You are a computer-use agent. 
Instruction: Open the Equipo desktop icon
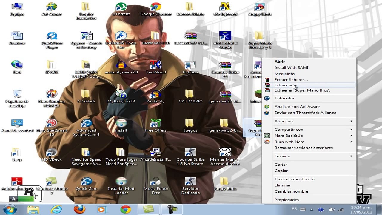[17, 9]
